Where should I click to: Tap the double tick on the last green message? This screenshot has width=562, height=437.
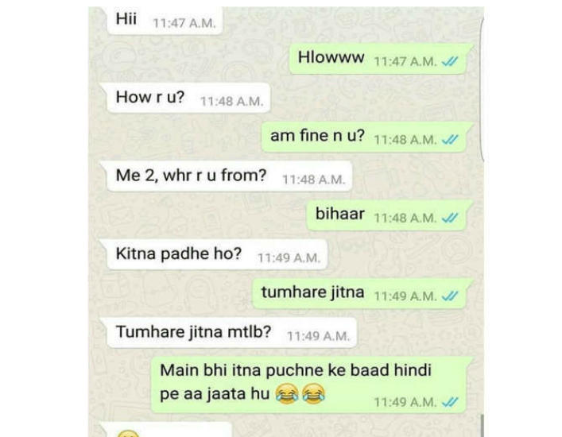click(x=449, y=402)
